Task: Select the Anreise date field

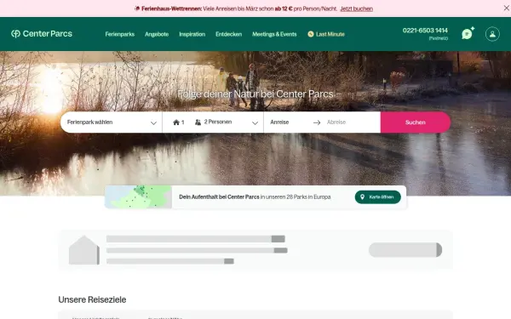Action: (x=279, y=122)
